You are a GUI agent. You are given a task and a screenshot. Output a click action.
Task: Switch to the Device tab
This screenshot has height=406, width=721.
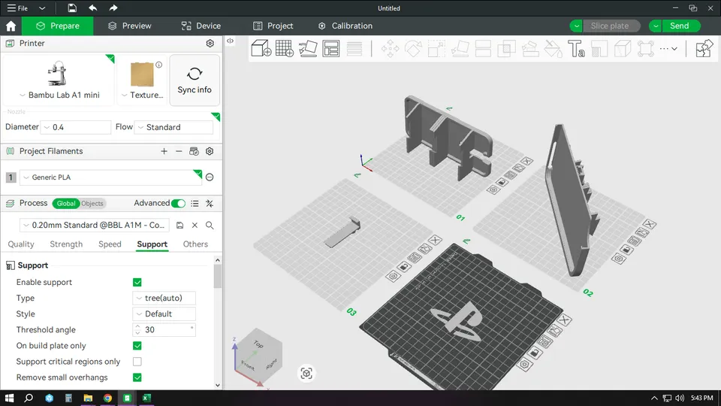tap(201, 26)
